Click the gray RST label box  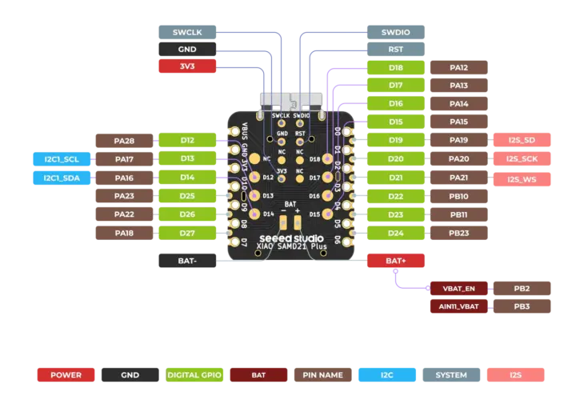point(396,50)
